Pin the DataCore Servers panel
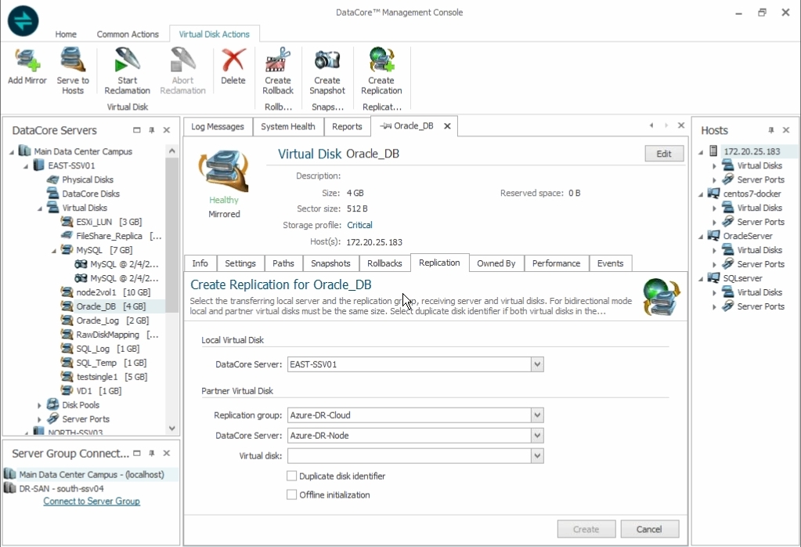Screen dimensions: 801x547 click(x=152, y=130)
